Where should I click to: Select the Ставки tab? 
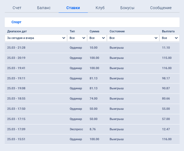coord(73,8)
